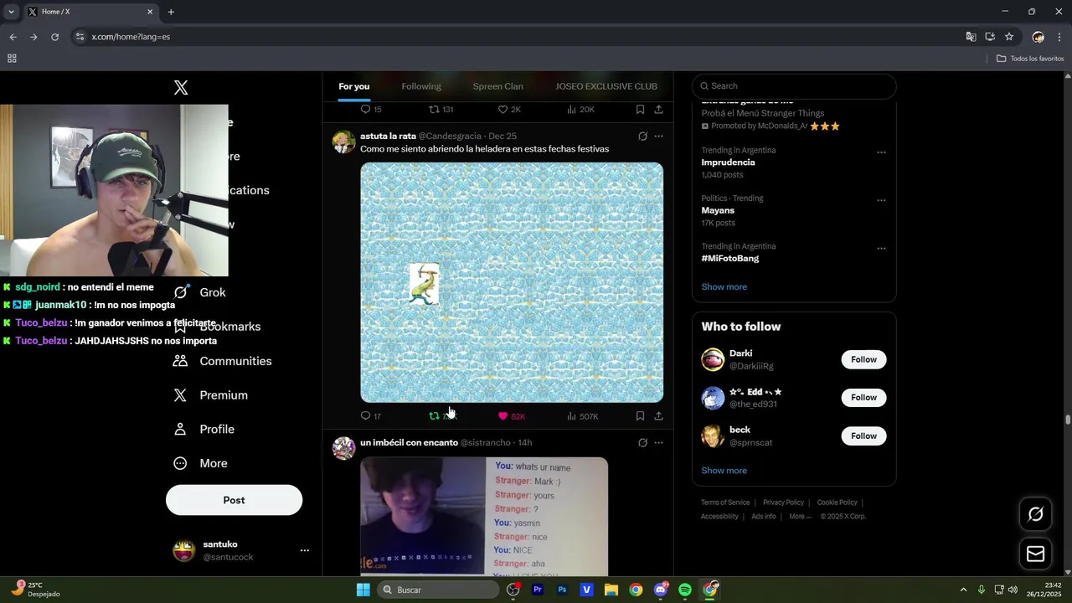Open options for Imprudencia trend
1072x603 pixels.
pos(881,152)
